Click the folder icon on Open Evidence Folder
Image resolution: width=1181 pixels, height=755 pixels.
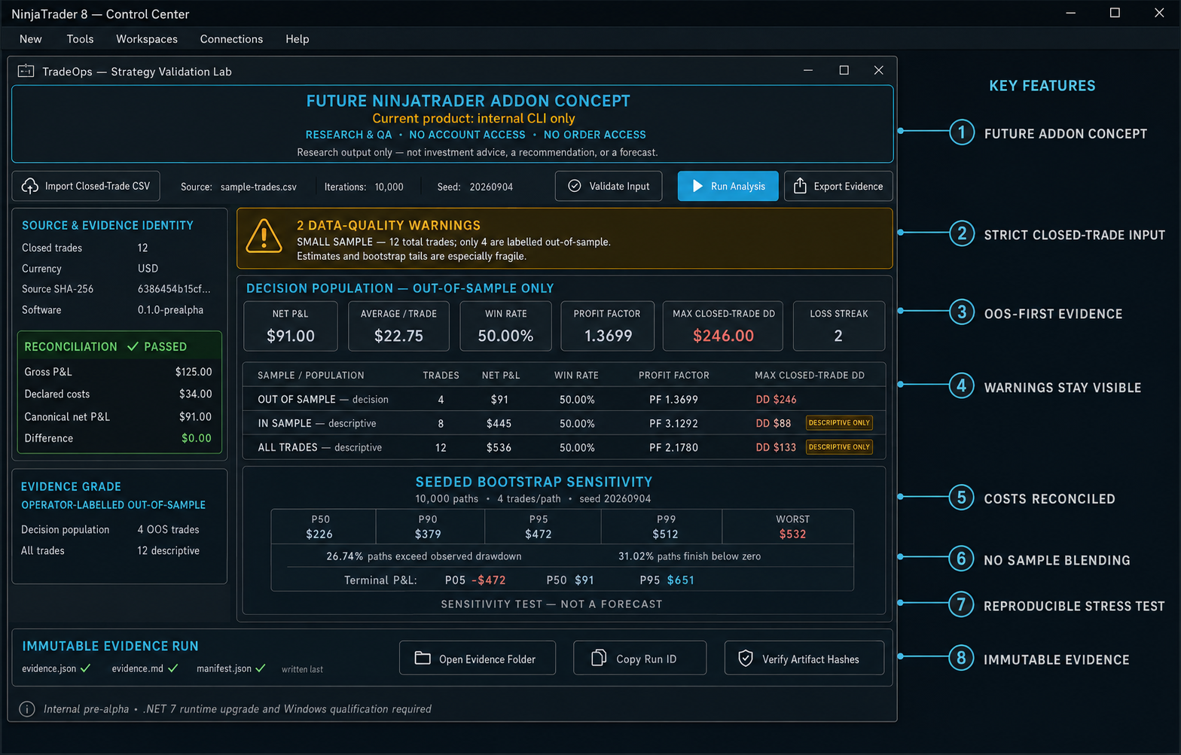423,659
